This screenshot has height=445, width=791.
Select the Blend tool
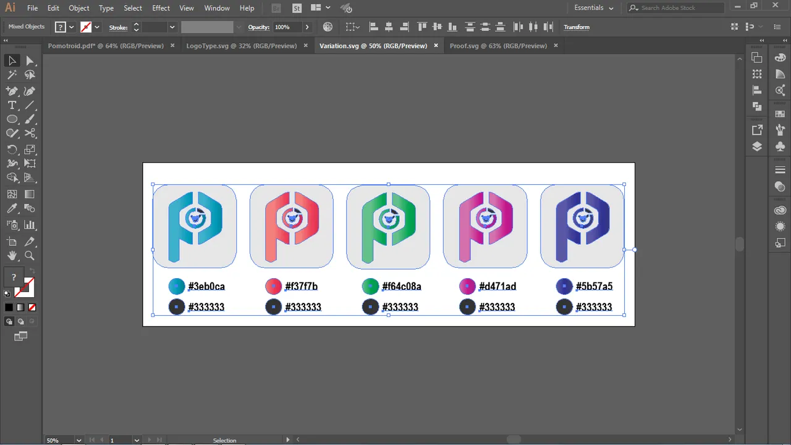point(30,209)
